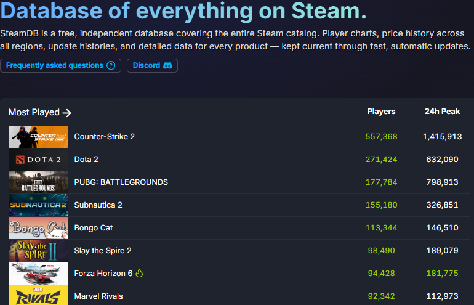The height and width of the screenshot is (305, 474).
Task: Click player count 271,424
Action: [x=381, y=160]
